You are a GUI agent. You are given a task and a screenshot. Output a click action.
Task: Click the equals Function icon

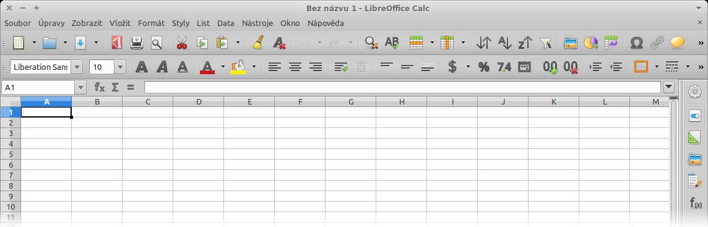click(131, 87)
